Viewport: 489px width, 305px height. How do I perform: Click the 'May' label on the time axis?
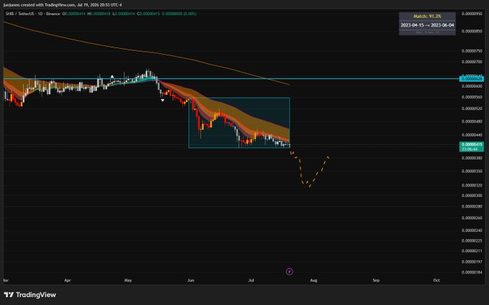coord(128,280)
